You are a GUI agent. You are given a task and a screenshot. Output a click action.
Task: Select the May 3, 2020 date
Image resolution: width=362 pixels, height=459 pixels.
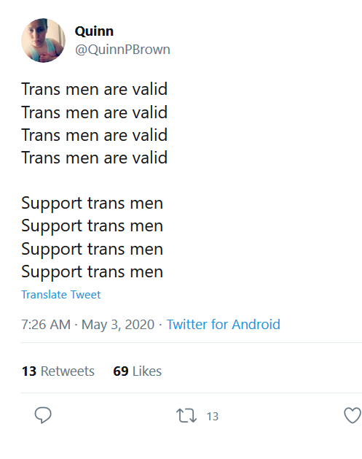[118, 325]
